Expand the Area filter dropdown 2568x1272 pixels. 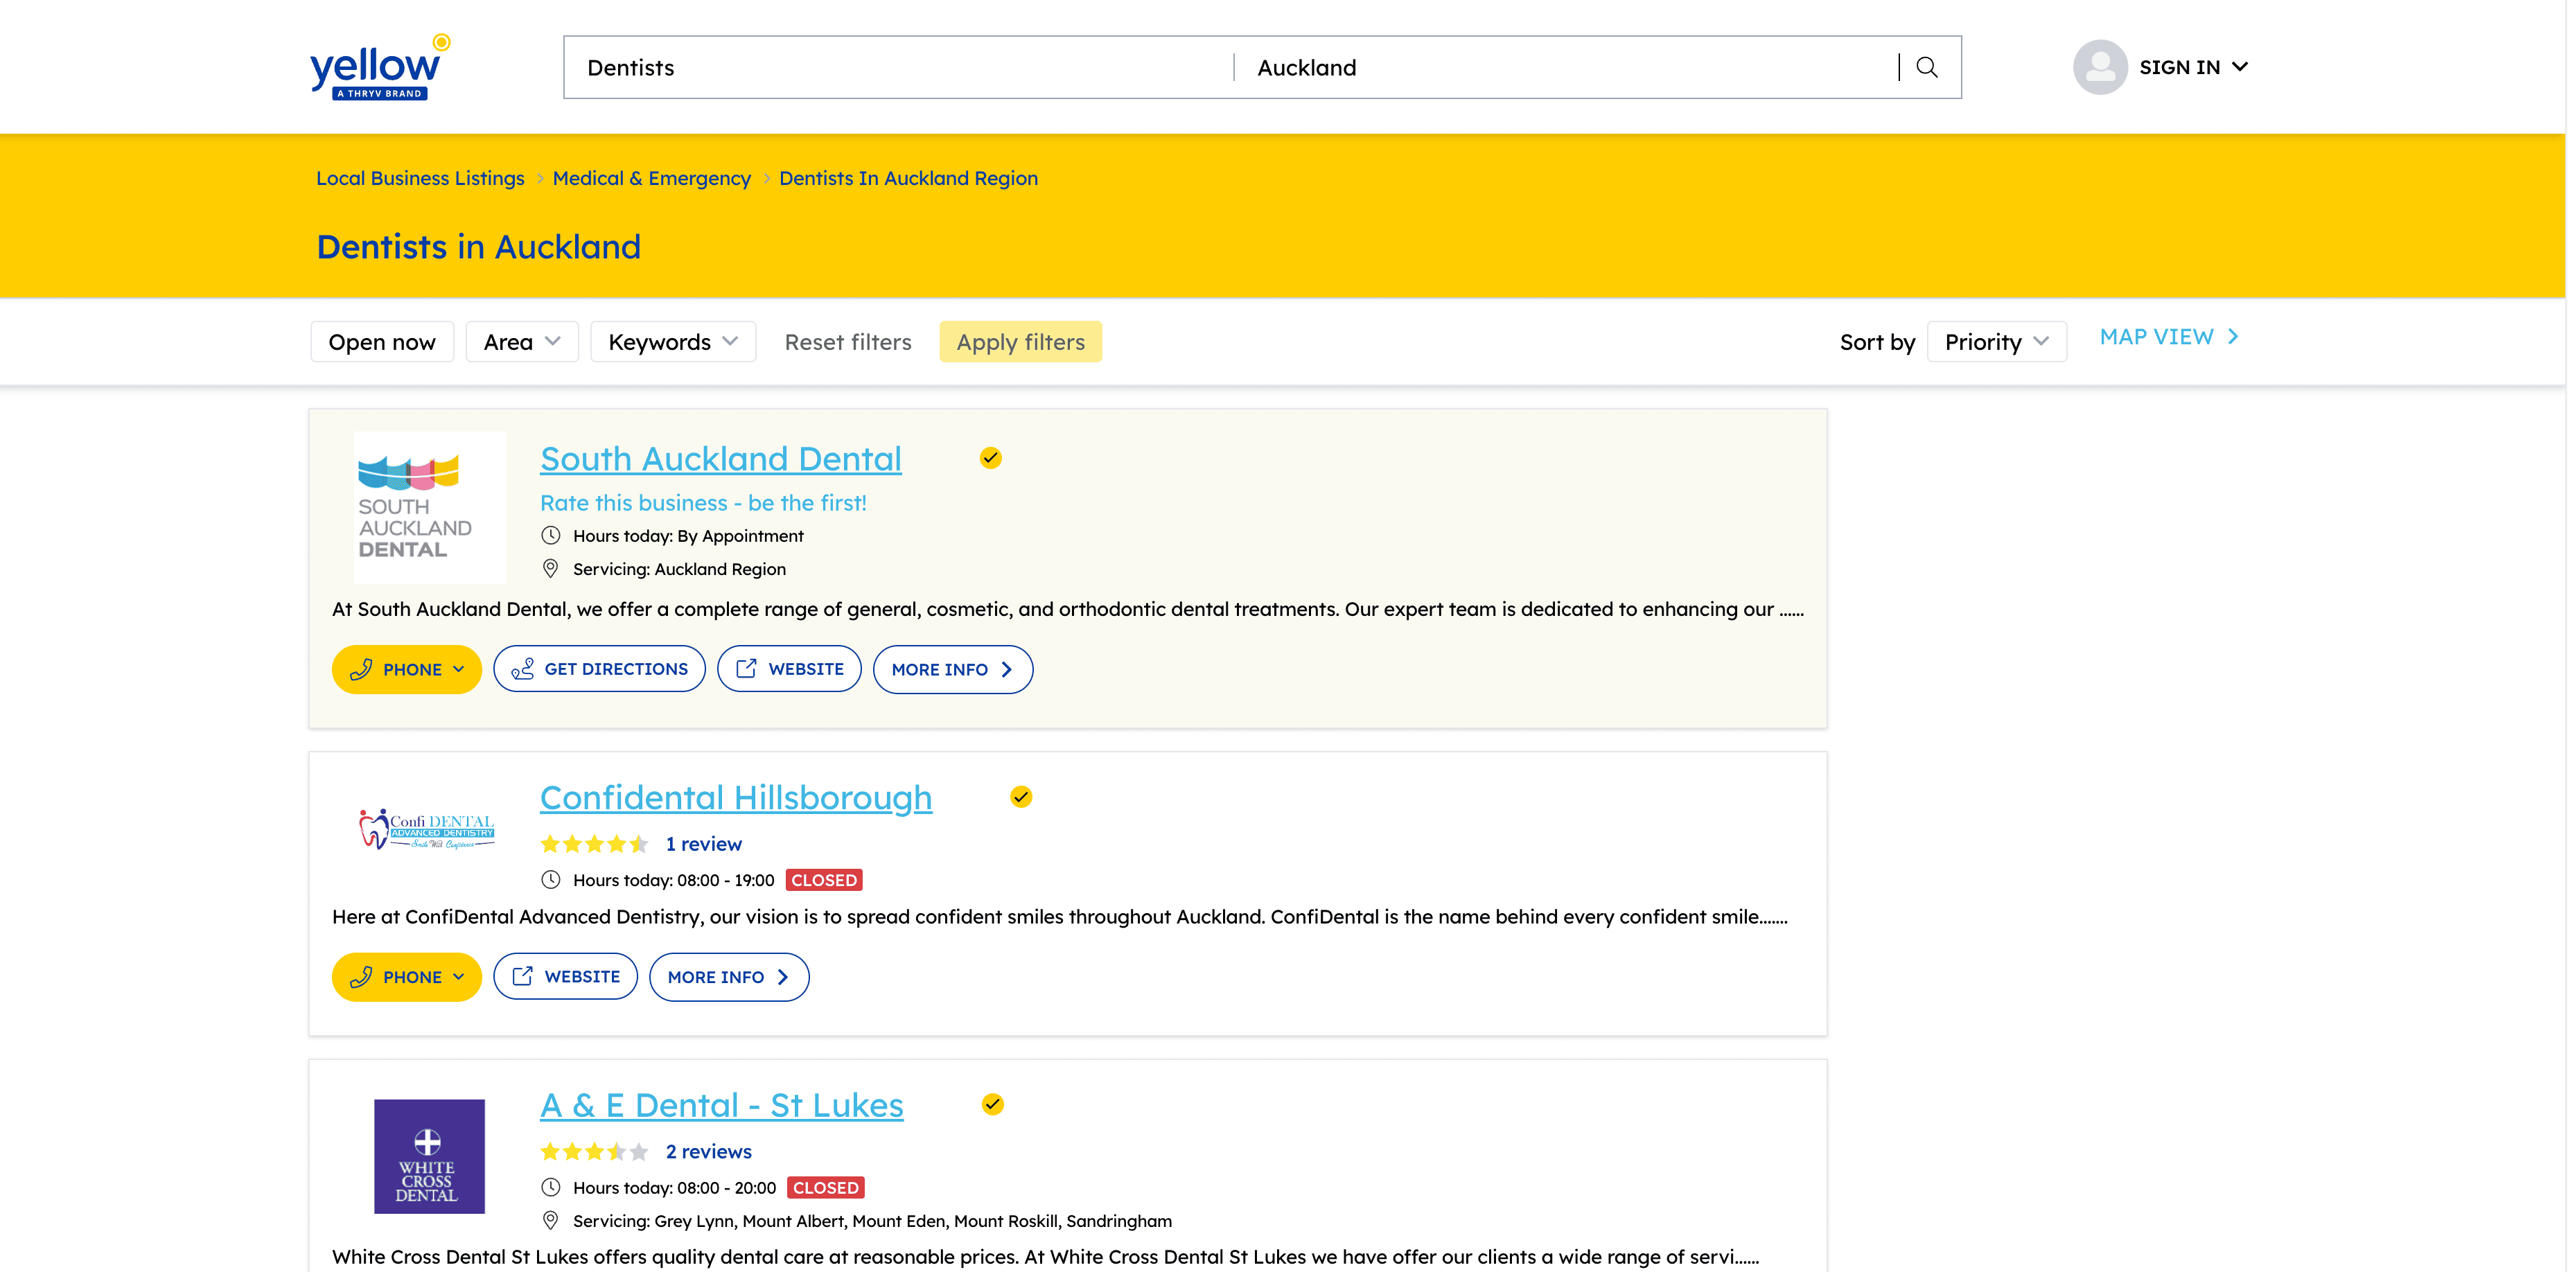(x=521, y=342)
